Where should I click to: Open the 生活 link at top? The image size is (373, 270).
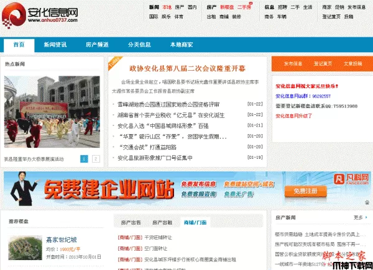click(x=308, y=7)
